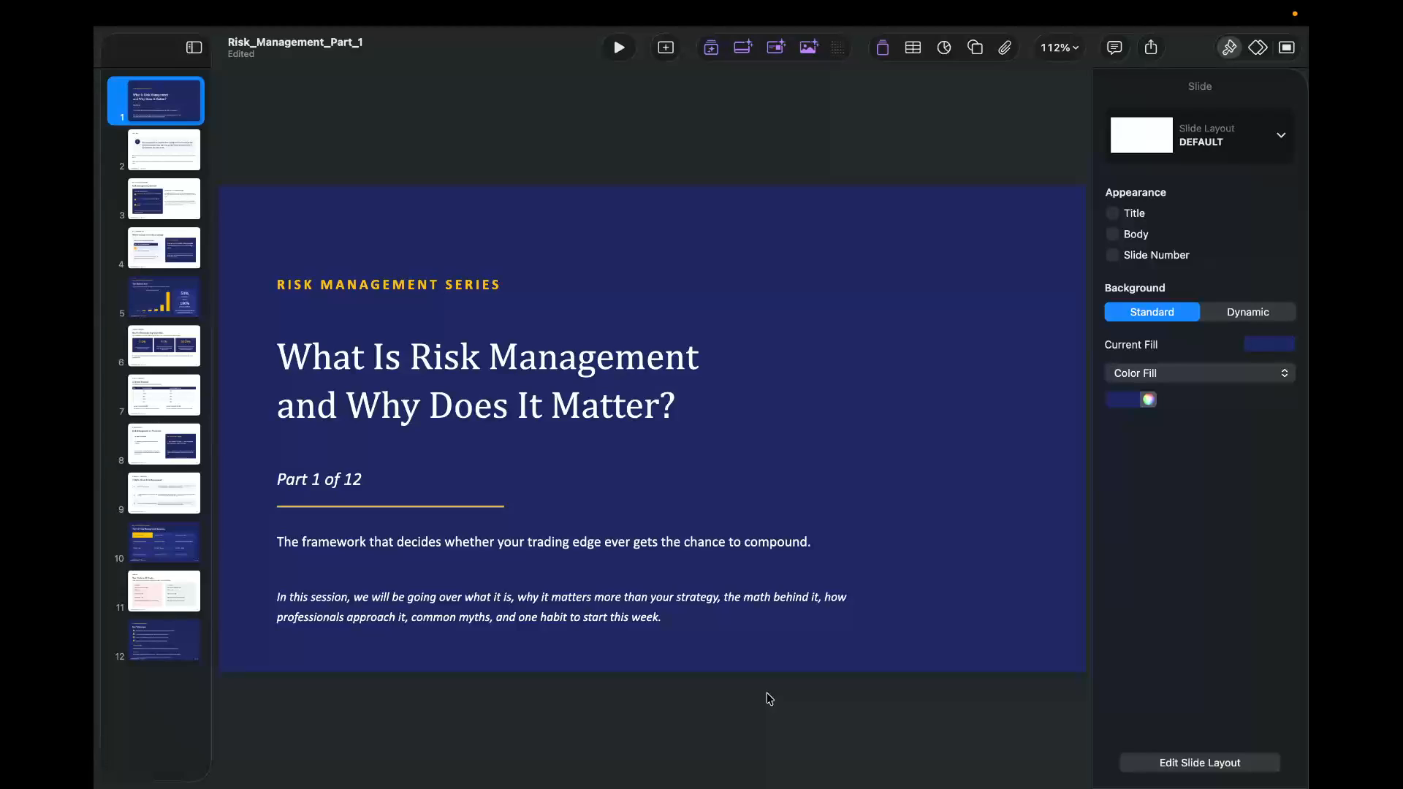Open the color wheel picker

[1148, 400]
